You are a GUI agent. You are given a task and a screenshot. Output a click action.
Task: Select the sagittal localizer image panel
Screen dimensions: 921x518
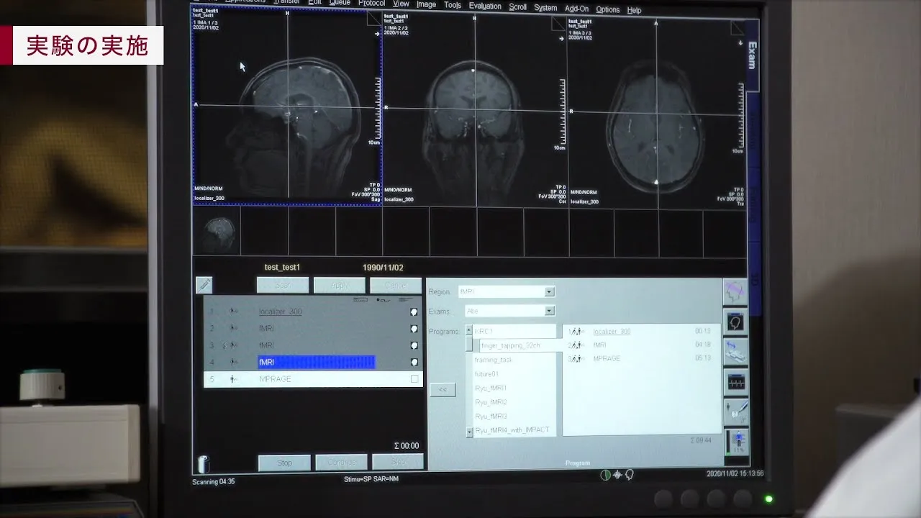pos(287,106)
